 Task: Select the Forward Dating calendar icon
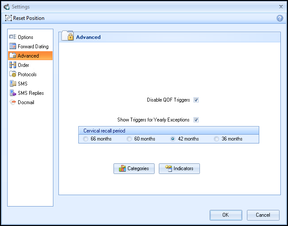click(13, 47)
